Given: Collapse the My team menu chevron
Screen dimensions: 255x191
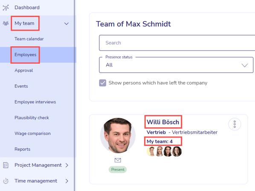Looking at the screenshot, I should (x=67, y=24).
